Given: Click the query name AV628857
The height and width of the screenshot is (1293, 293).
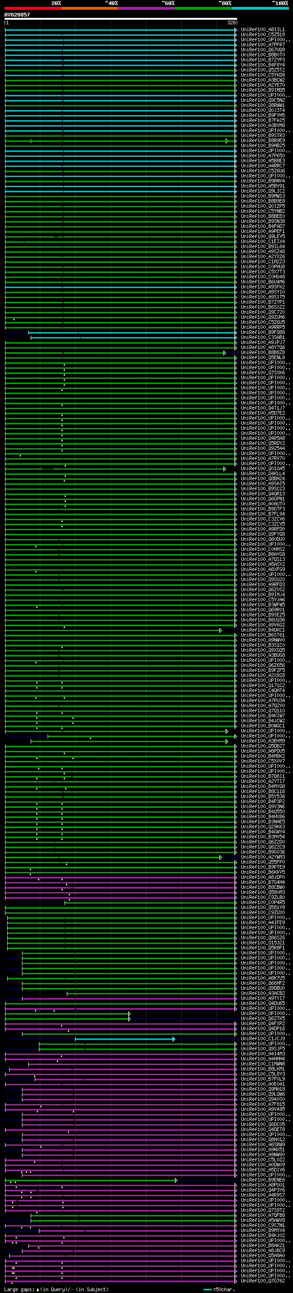Looking at the screenshot, I should coord(17,15).
